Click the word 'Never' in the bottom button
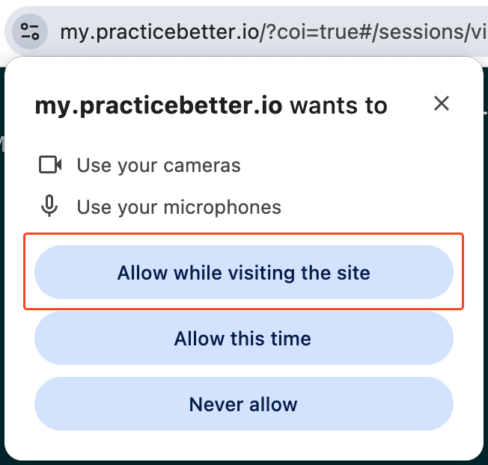 coord(216,404)
